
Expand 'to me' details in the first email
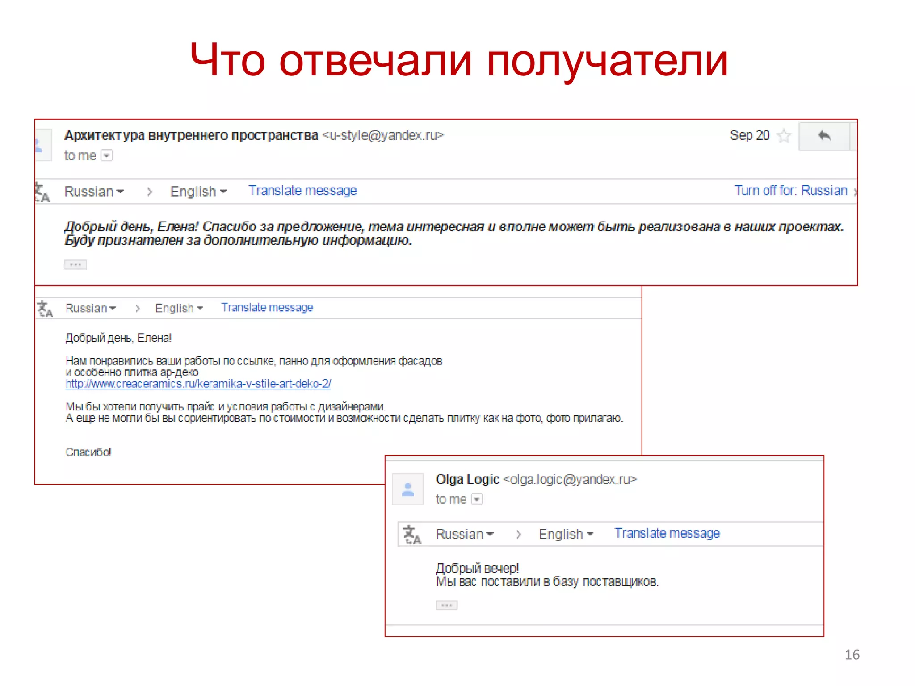coord(107,155)
